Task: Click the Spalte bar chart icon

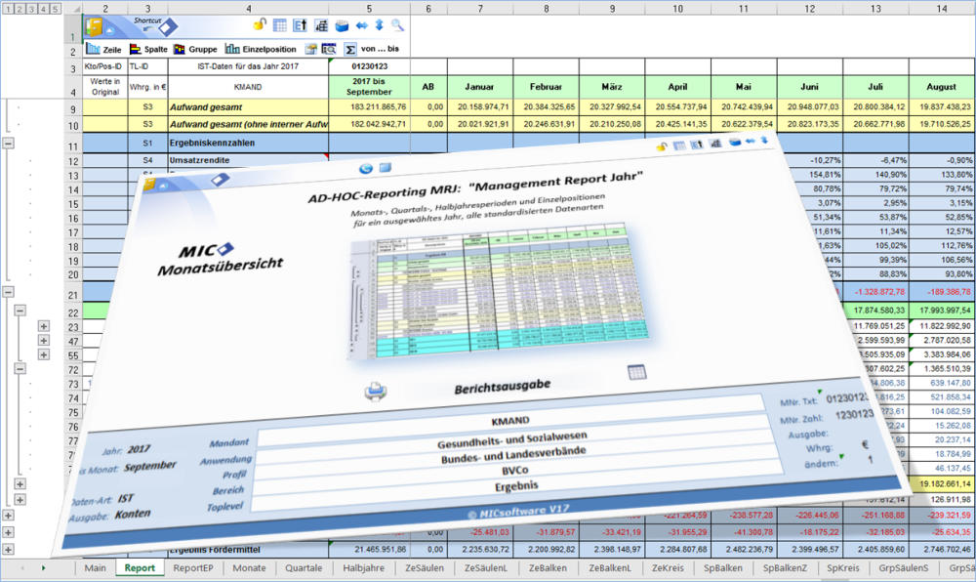Action: pyautogui.click(x=135, y=49)
